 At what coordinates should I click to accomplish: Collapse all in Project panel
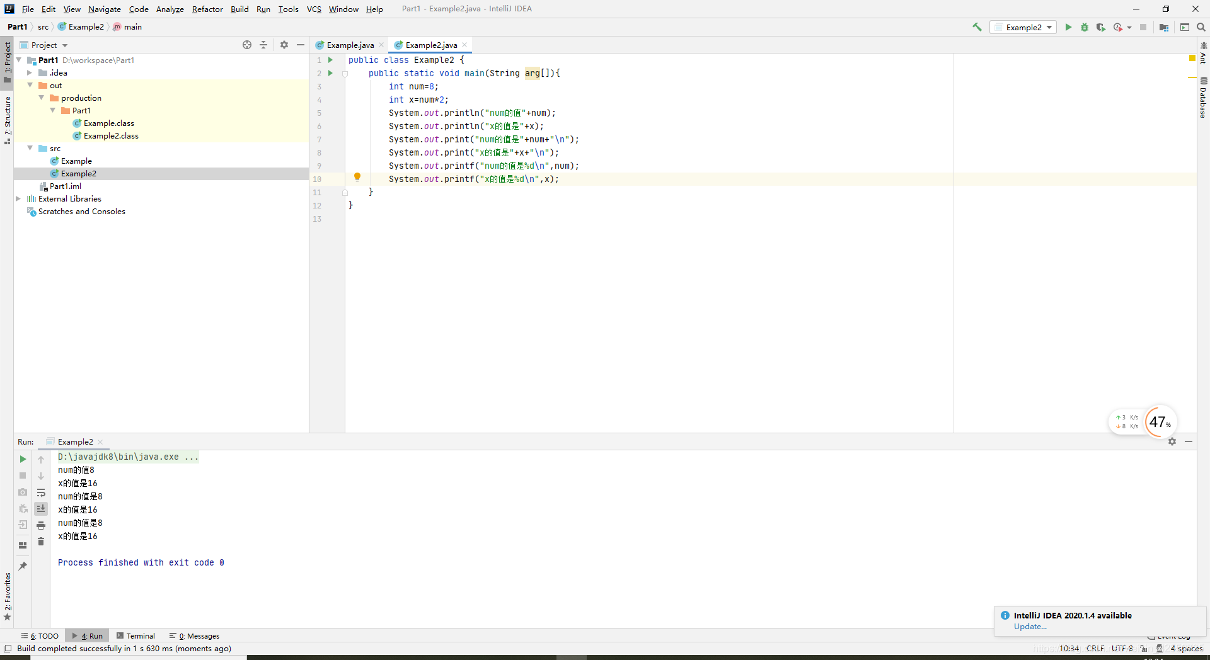coord(263,45)
